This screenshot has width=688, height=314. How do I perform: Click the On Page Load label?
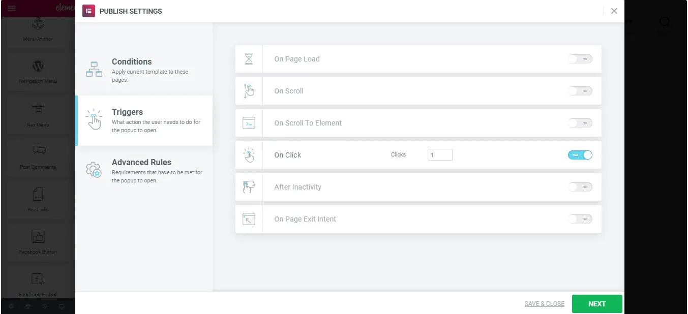pos(297,59)
